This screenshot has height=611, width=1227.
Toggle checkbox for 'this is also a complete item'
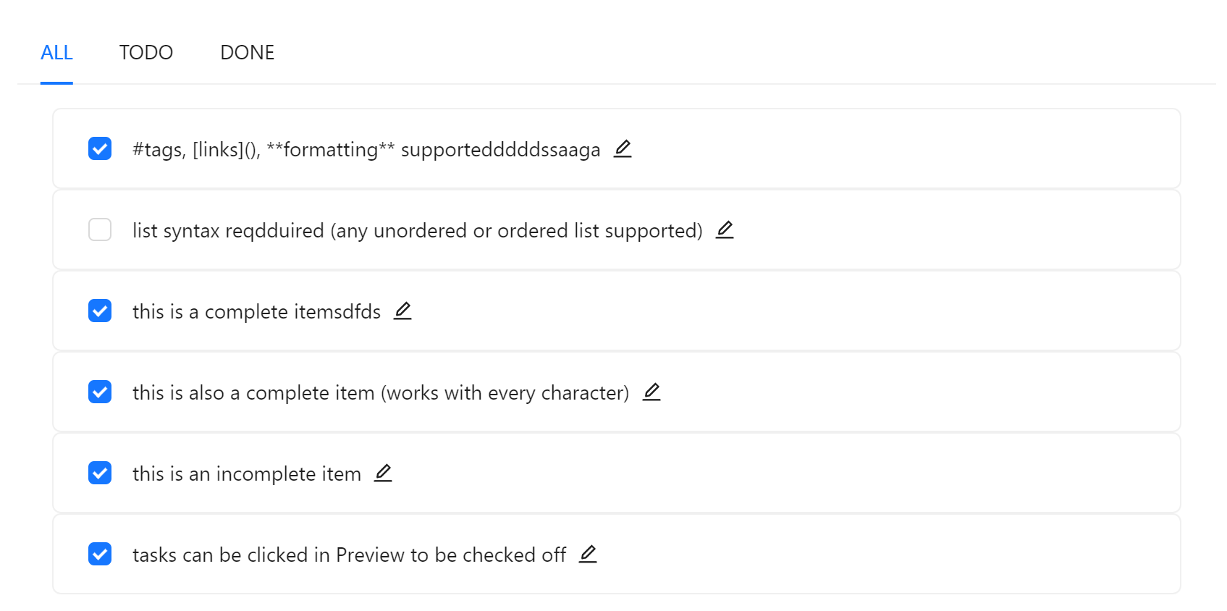100,392
